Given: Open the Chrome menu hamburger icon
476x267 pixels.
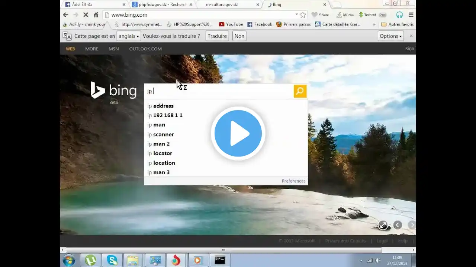Looking at the screenshot, I should (411, 15).
